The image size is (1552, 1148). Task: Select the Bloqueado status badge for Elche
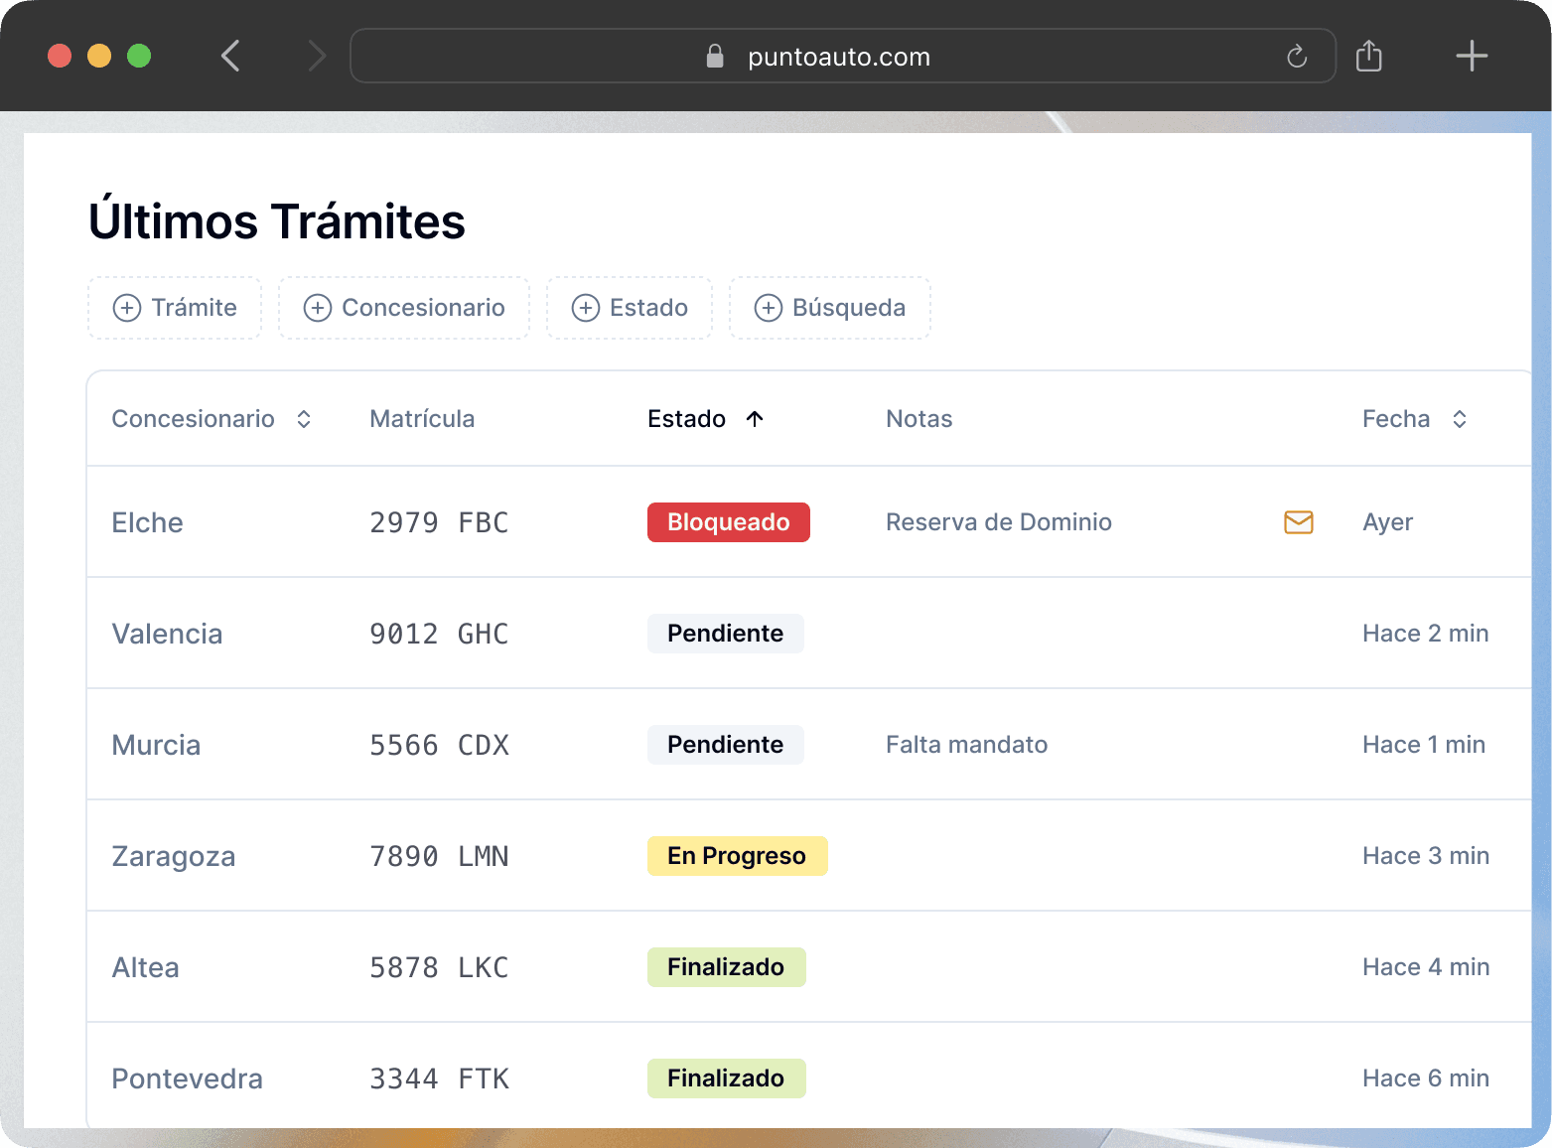728,521
